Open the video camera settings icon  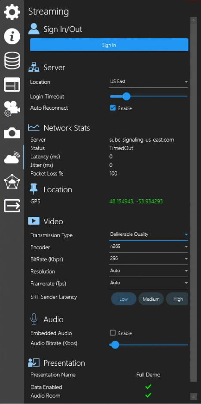pyautogui.click(x=12, y=108)
